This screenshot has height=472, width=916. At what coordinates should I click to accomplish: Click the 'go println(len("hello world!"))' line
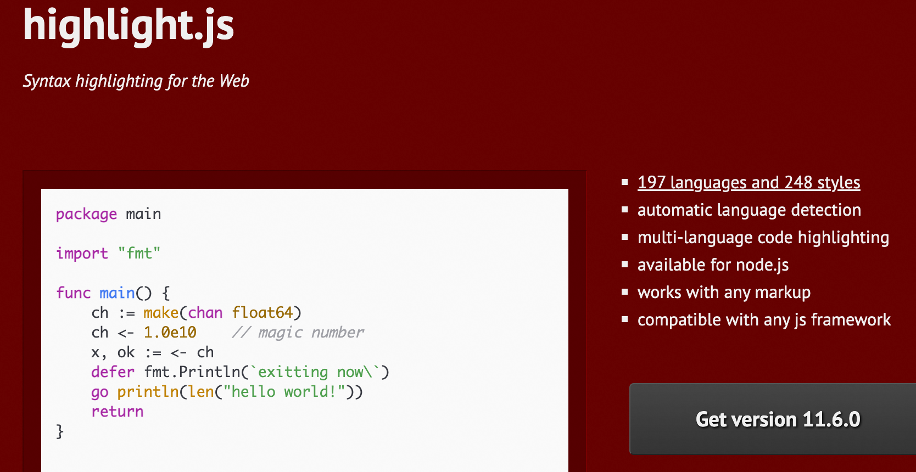coord(227,392)
